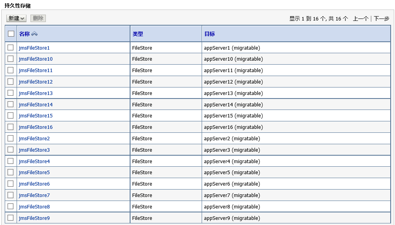This screenshot has width=395, height=225.
Task: Check the box for jmsFileStore9
Action: [11, 218]
